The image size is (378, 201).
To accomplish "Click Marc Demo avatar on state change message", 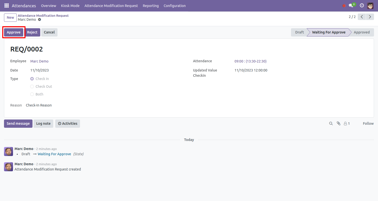I will pos(8,151).
